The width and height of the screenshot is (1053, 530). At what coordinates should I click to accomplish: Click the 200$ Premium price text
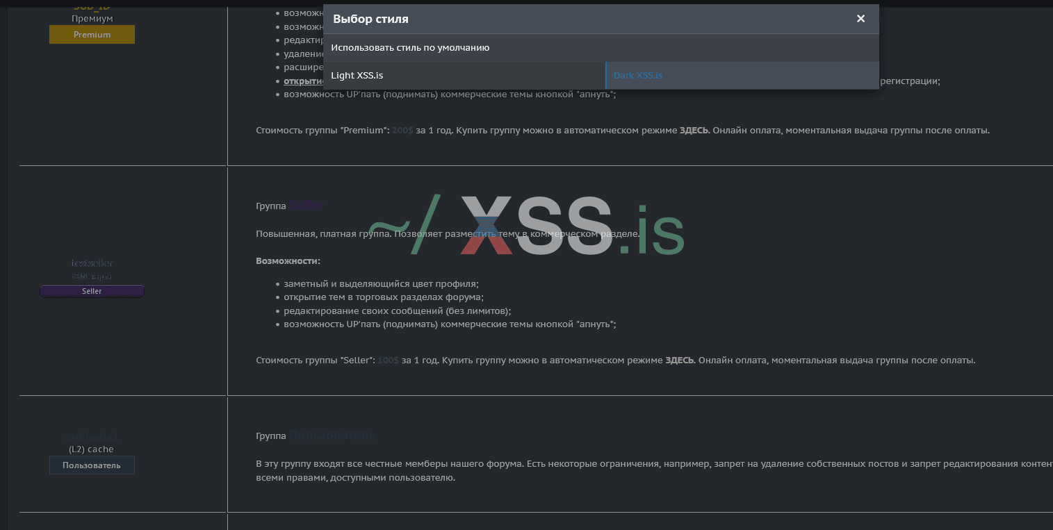[402, 130]
